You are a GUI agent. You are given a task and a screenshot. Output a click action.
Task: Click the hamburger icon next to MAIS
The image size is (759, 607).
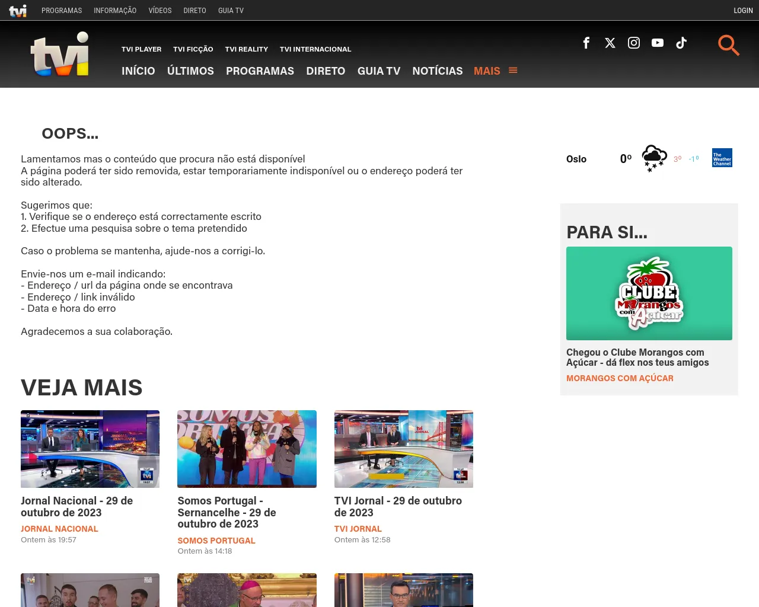513,70
